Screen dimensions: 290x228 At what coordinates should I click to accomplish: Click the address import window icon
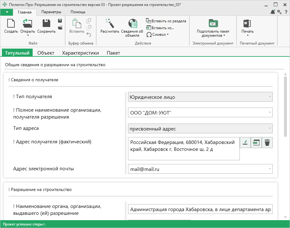pos(256,143)
